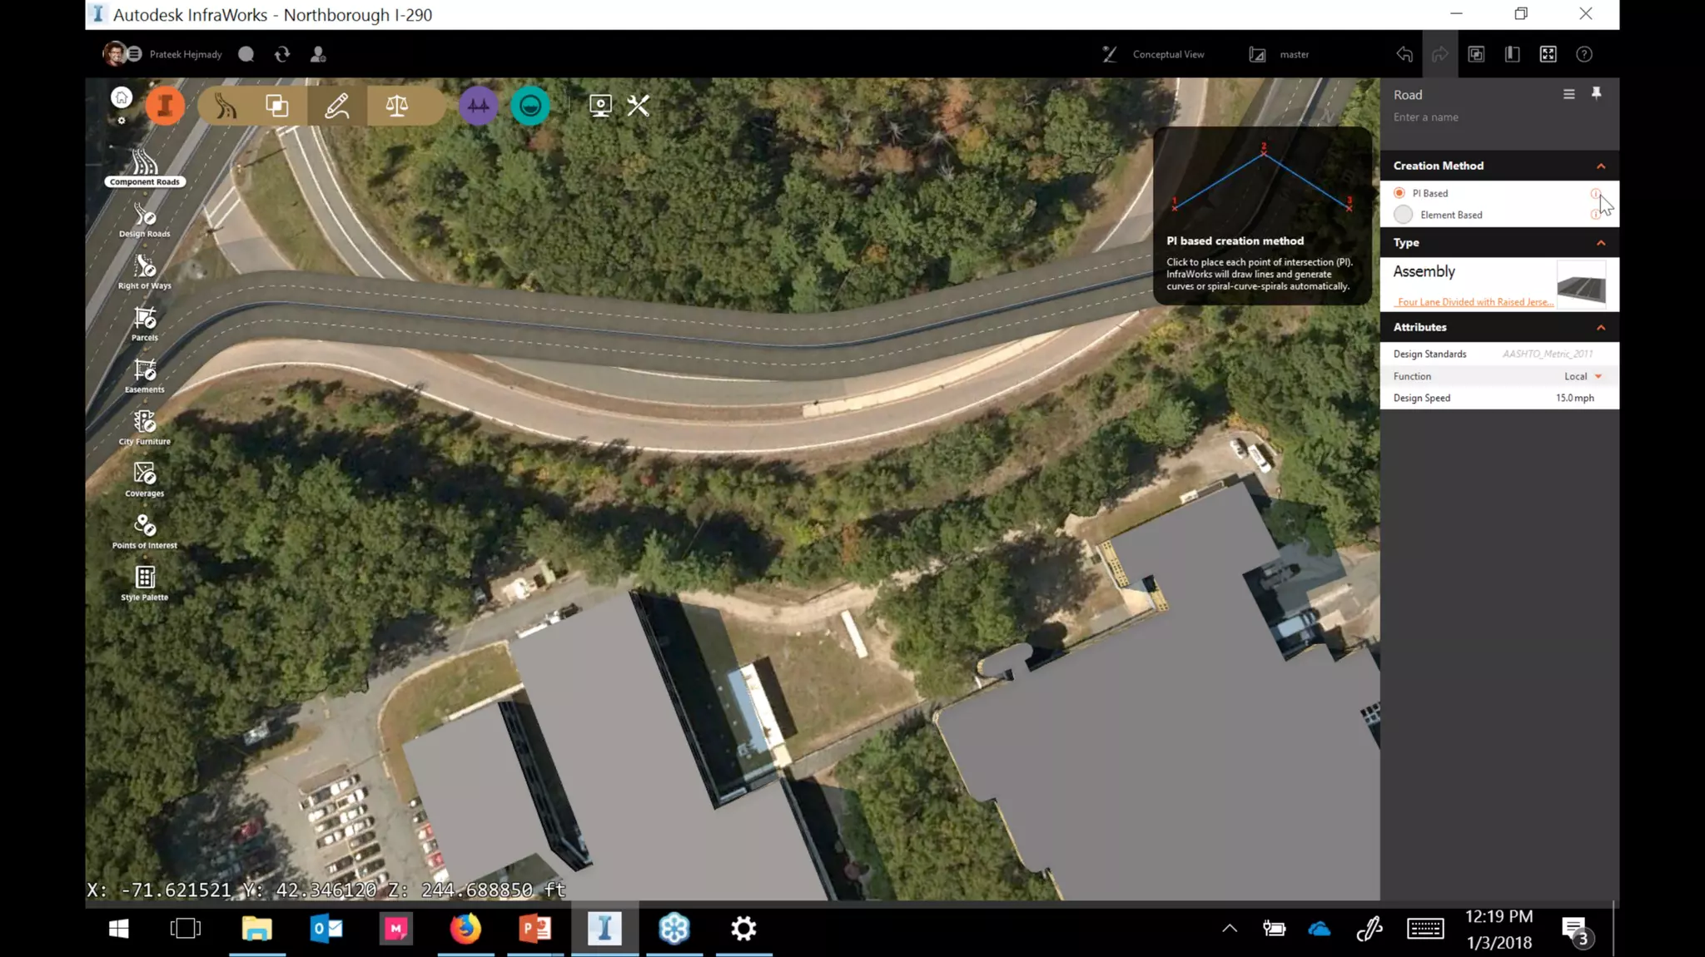
Task: Select the Design Roads tool
Action: (x=145, y=221)
